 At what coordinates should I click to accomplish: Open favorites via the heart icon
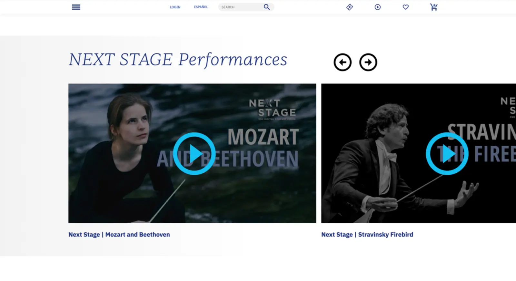click(406, 7)
